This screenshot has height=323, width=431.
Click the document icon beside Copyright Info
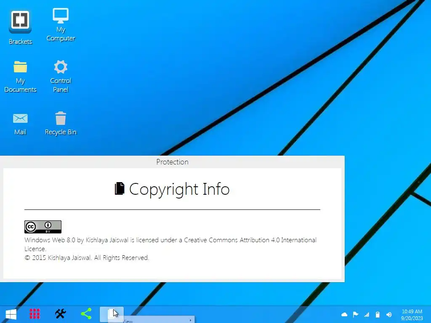click(120, 189)
